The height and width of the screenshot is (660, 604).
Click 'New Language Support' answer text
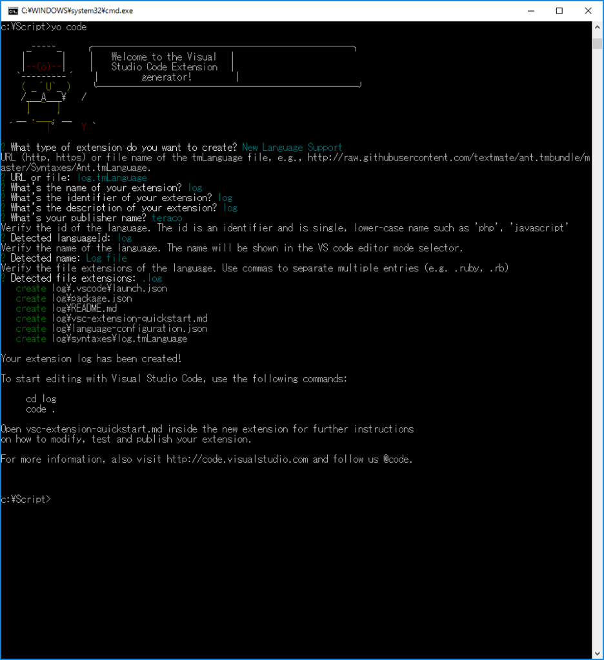(x=292, y=148)
